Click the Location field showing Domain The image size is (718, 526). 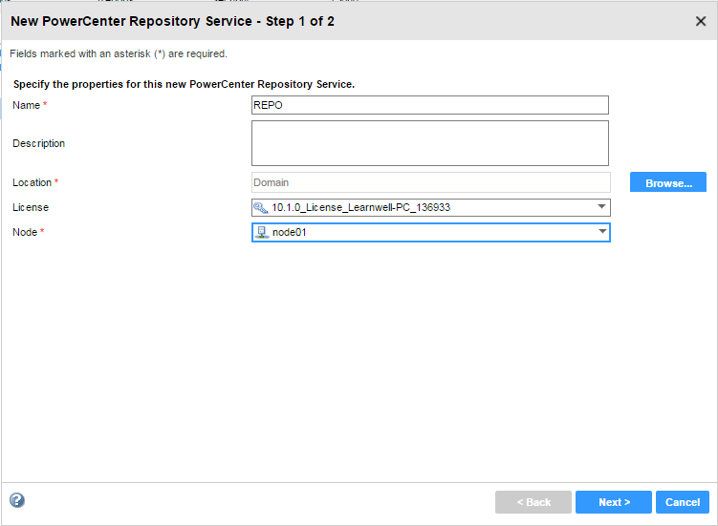point(429,181)
